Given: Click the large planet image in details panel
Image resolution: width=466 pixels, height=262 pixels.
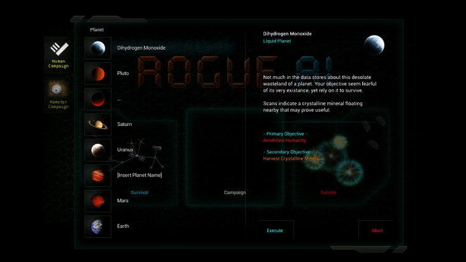Looking at the screenshot, I should pos(374,45).
